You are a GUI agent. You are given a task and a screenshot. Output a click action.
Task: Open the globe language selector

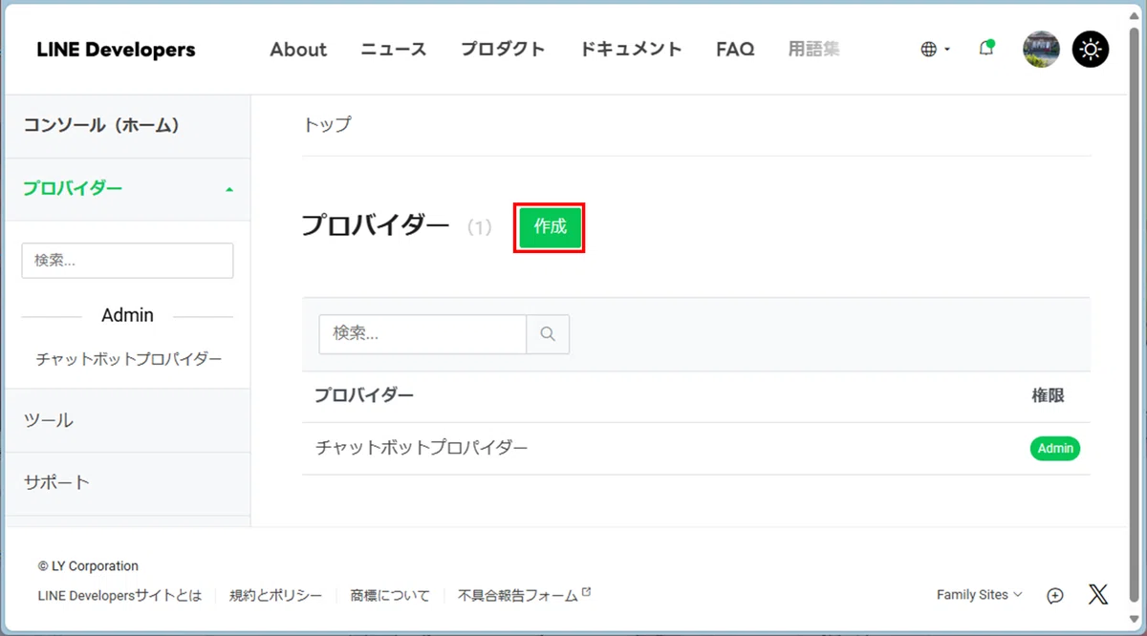(x=935, y=50)
